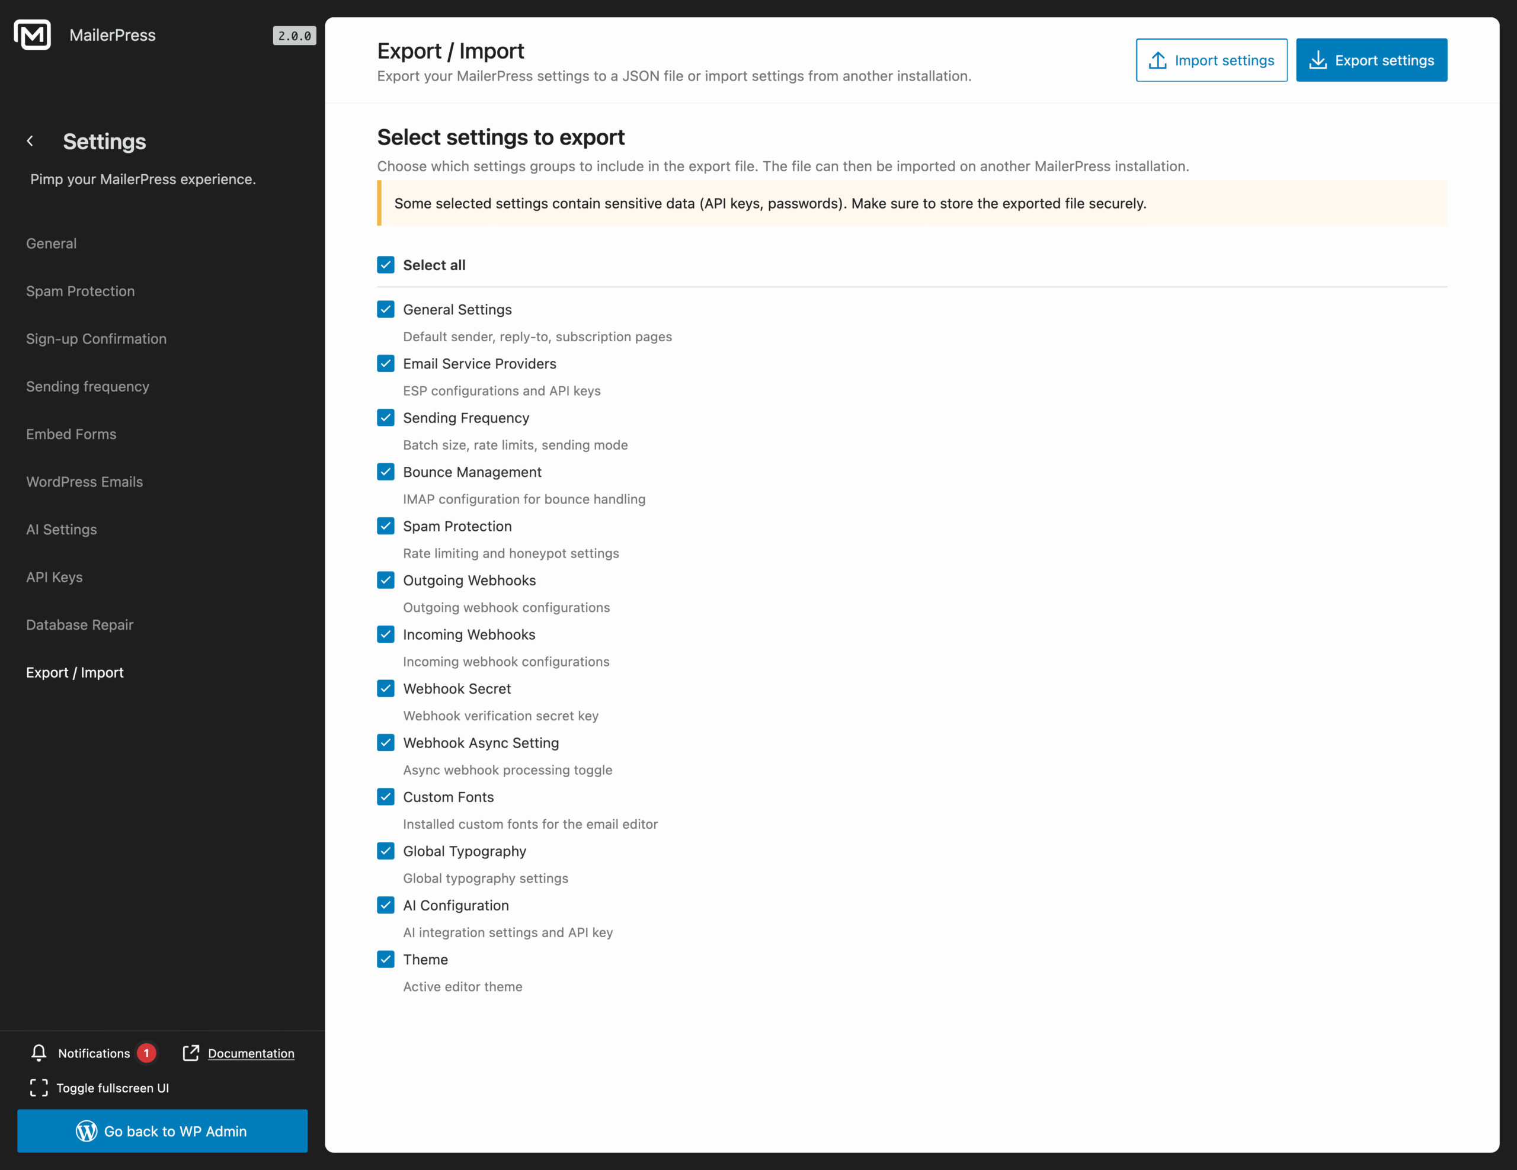Click the Notifications bell icon
This screenshot has height=1170, width=1517.
click(x=39, y=1053)
